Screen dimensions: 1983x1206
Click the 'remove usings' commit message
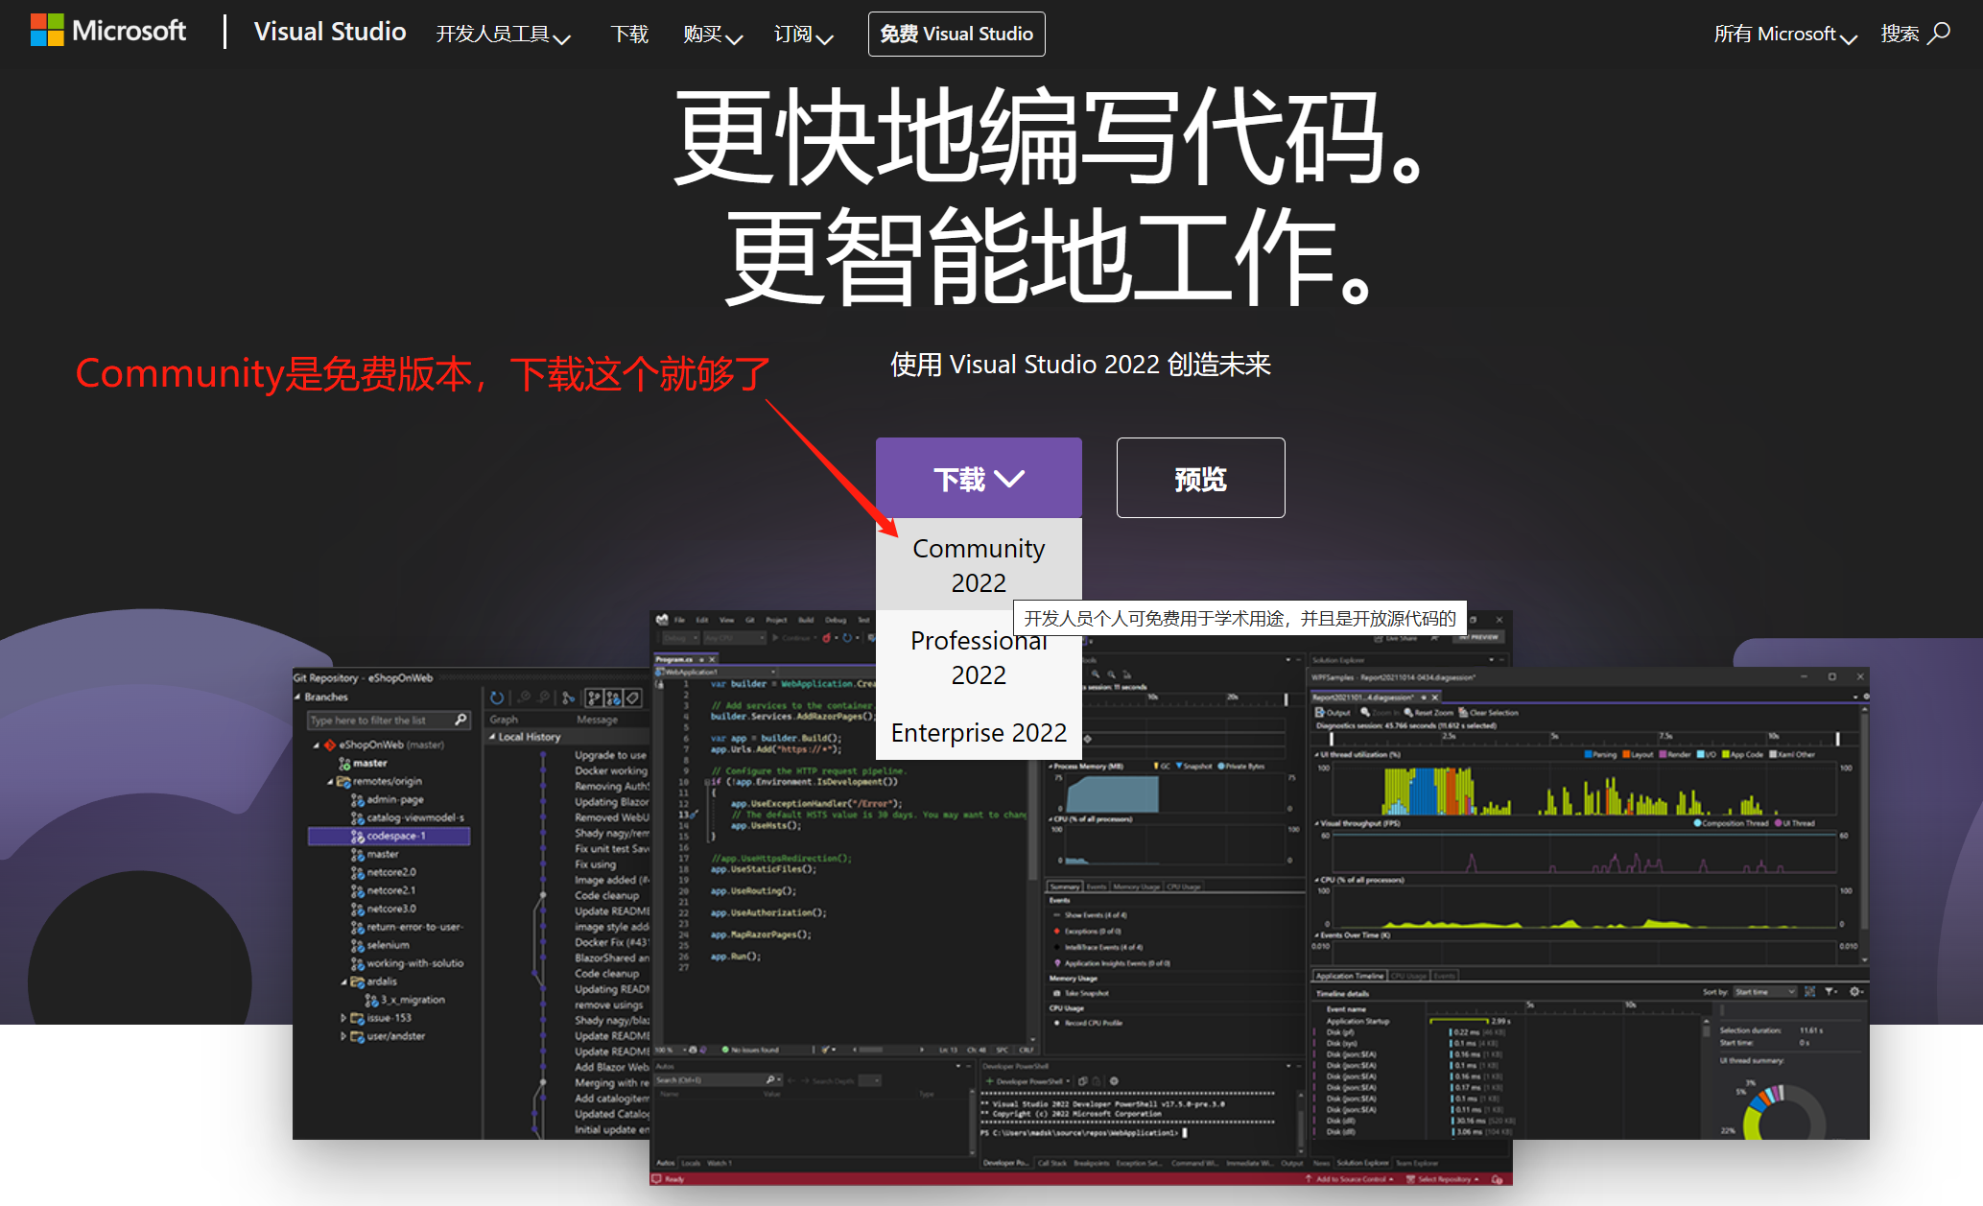click(x=608, y=1005)
